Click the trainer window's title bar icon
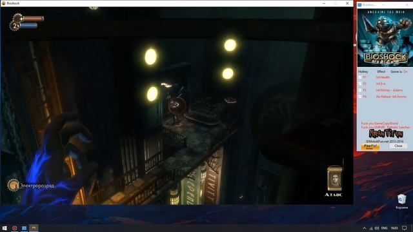The width and height of the screenshot is (413, 232). 359,5
